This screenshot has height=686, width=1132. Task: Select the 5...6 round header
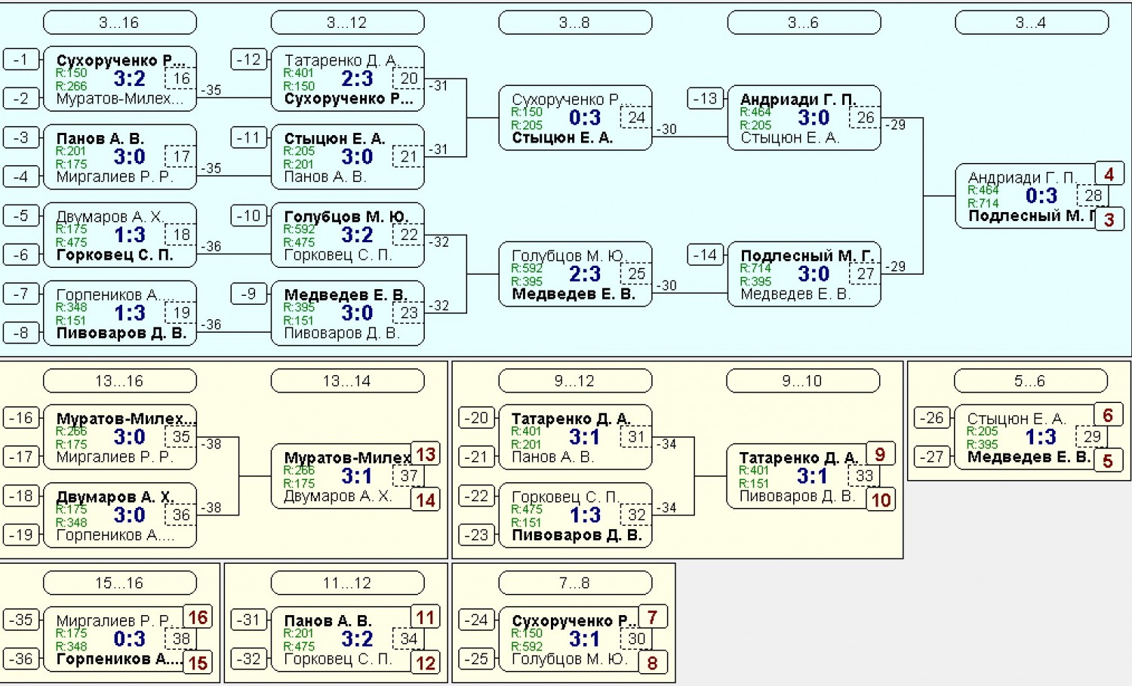click(x=1031, y=381)
